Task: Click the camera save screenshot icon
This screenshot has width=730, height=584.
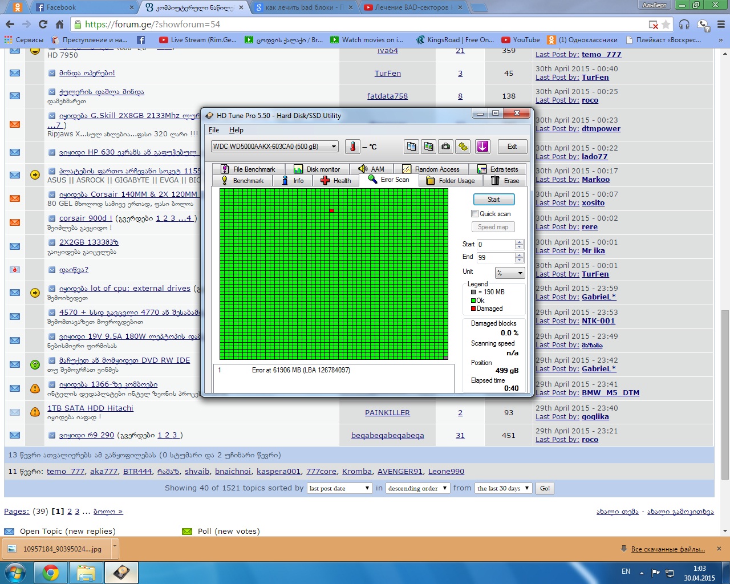Action: point(445,147)
